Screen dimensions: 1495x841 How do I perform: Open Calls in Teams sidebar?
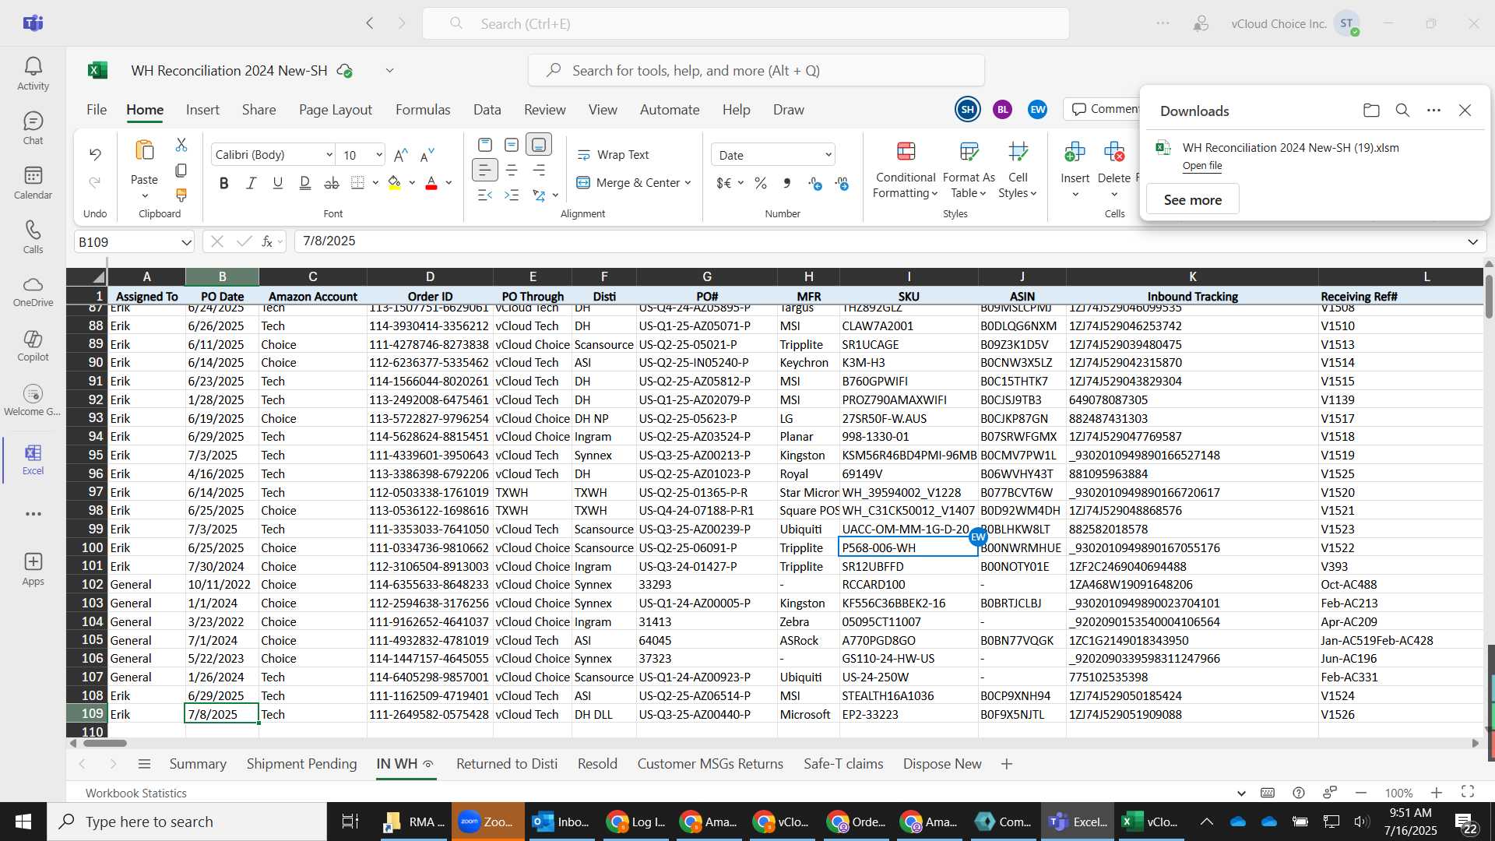[33, 238]
